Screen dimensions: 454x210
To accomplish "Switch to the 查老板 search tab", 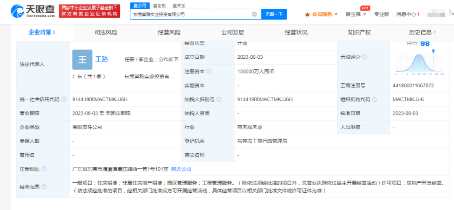I will (159, 5).
